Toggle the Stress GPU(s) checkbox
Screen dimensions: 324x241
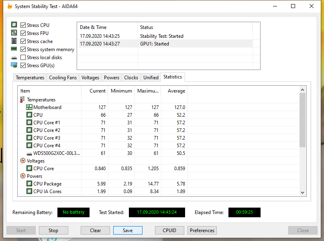point(23,66)
